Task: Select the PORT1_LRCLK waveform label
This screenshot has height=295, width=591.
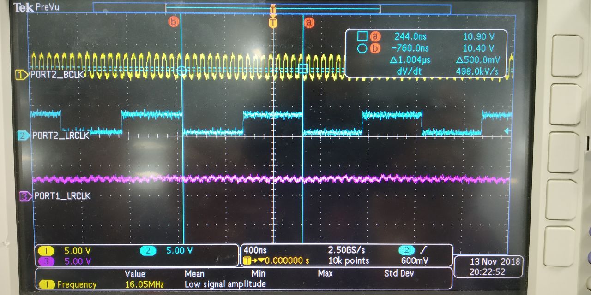Action: [x=62, y=196]
